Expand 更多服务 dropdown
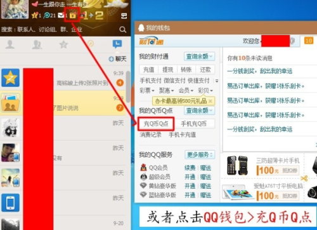Screen dimensions: 317x230 click(200, 155)
